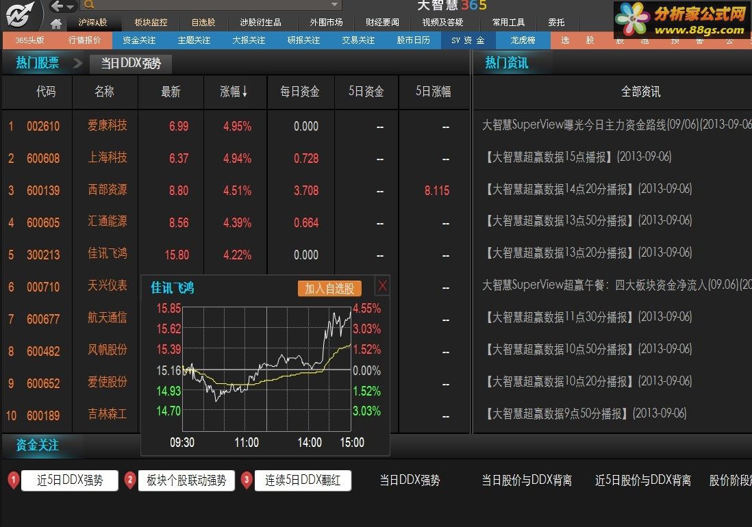Viewport: 752px width, 527px height.
Task: Click the 最新 column header
Action: pos(171,92)
